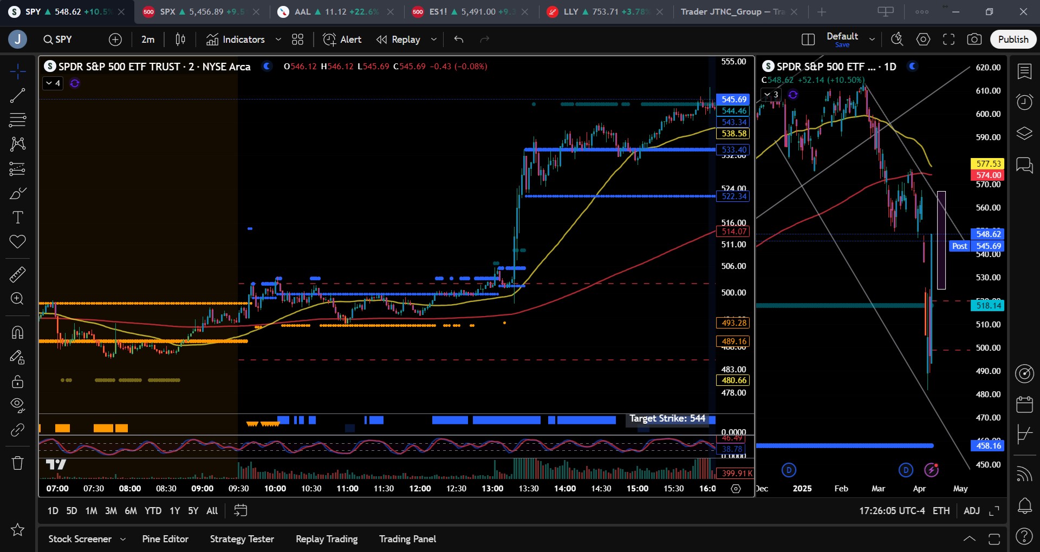The width and height of the screenshot is (1040, 552).
Task: Open the go to date calendar
Action: [x=240, y=511]
